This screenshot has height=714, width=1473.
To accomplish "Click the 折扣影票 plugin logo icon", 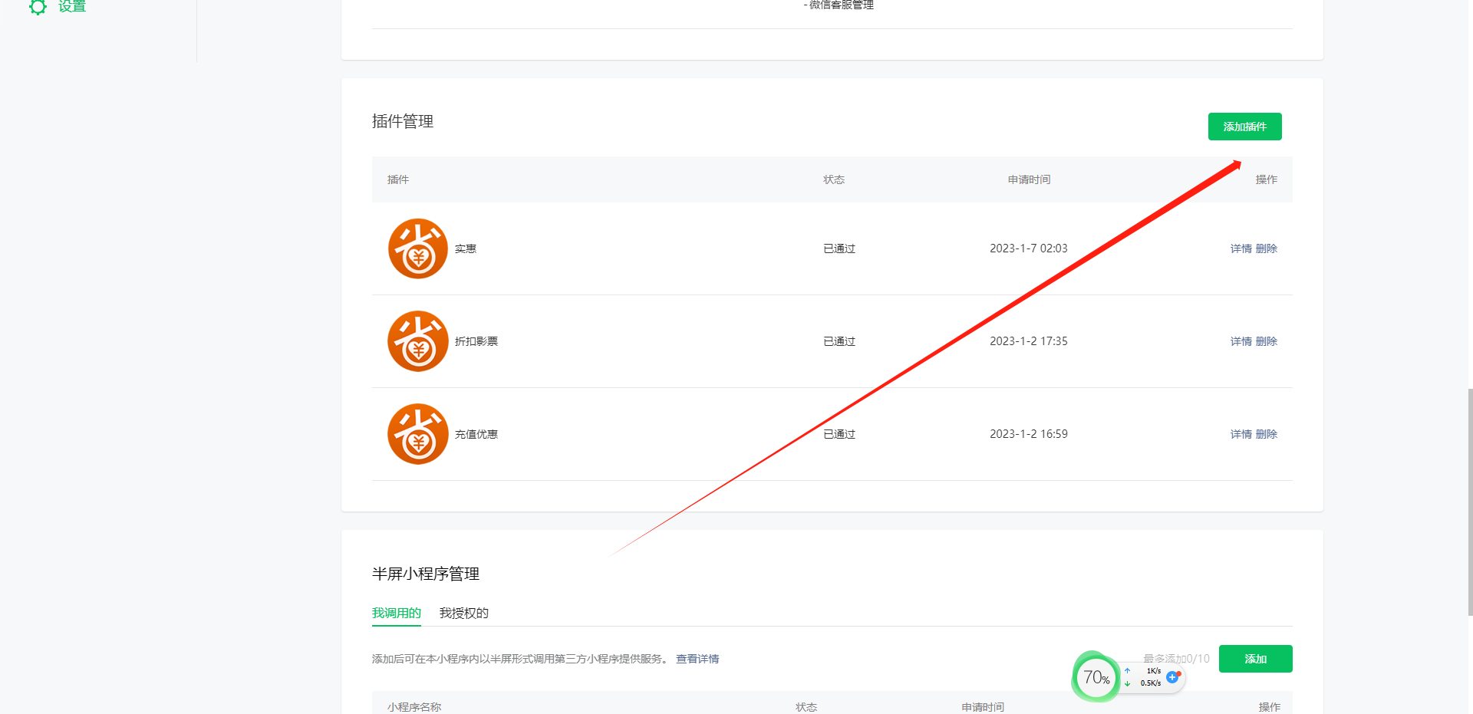I will pyautogui.click(x=417, y=341).
